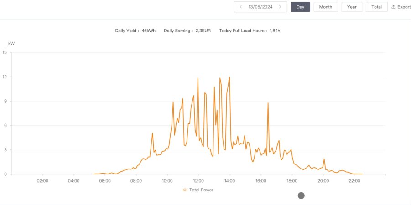Click the Today Full Load Hours value

click(x=275, y=31)
